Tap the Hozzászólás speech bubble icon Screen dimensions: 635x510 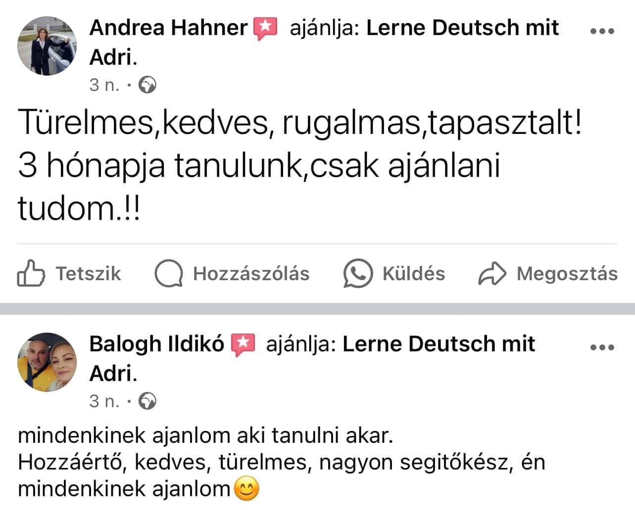[x=169, y=274]
